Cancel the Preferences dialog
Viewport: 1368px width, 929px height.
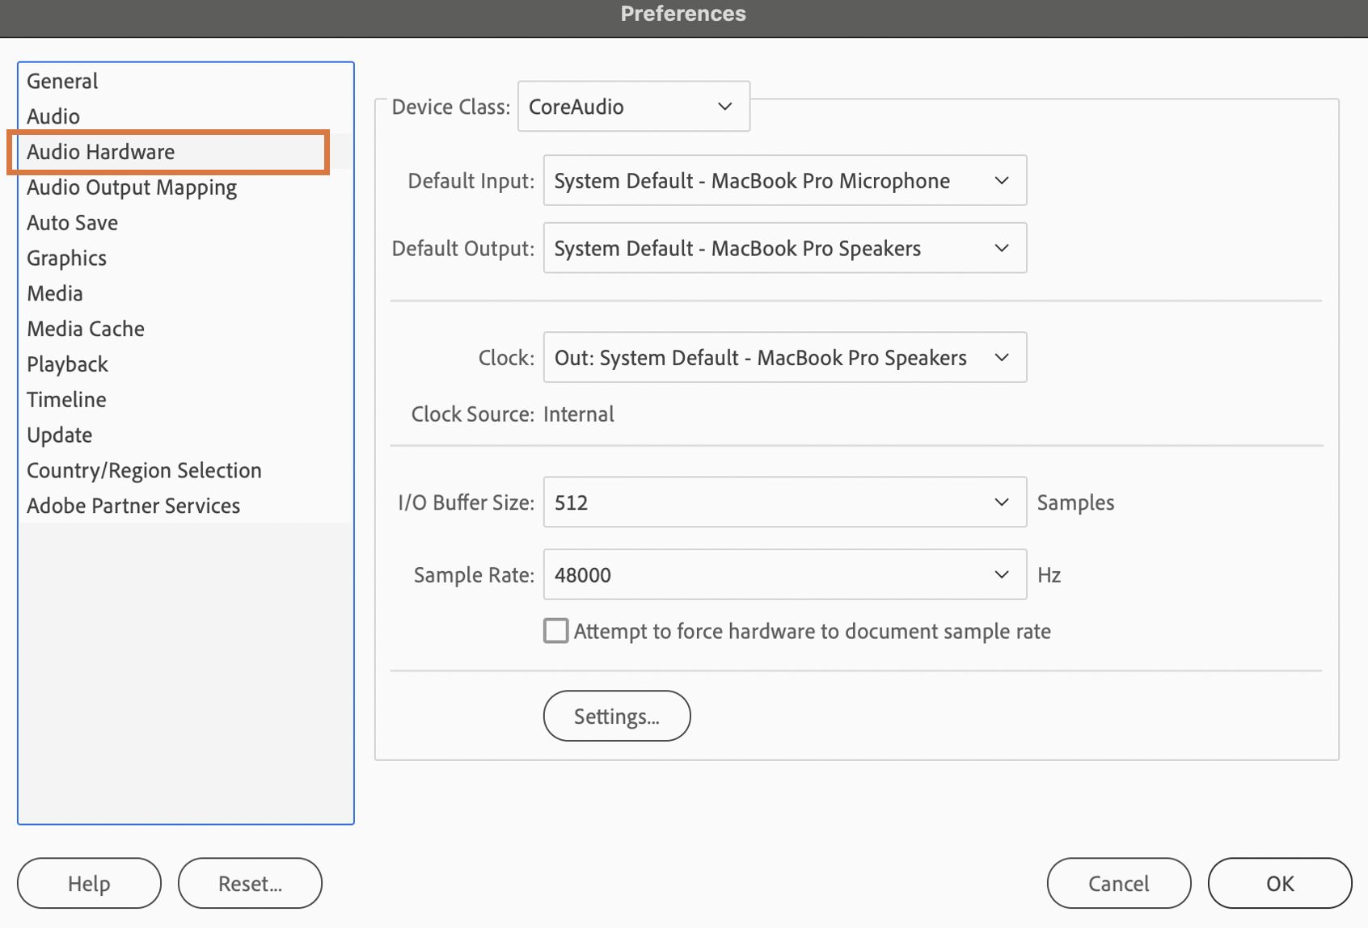pyautogui.click(x=1118, y=884)
